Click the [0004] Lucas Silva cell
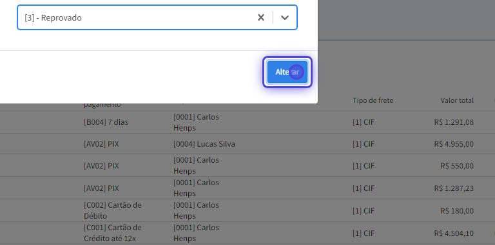This screenshot has width=495, height=245. tap(204, 144)
